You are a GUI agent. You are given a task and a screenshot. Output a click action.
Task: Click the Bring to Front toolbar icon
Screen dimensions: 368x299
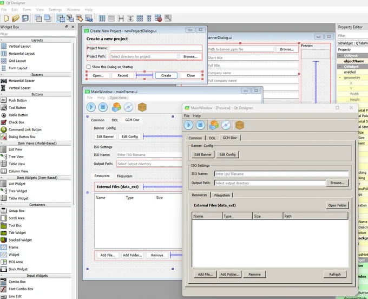click(x=48, y=18)
